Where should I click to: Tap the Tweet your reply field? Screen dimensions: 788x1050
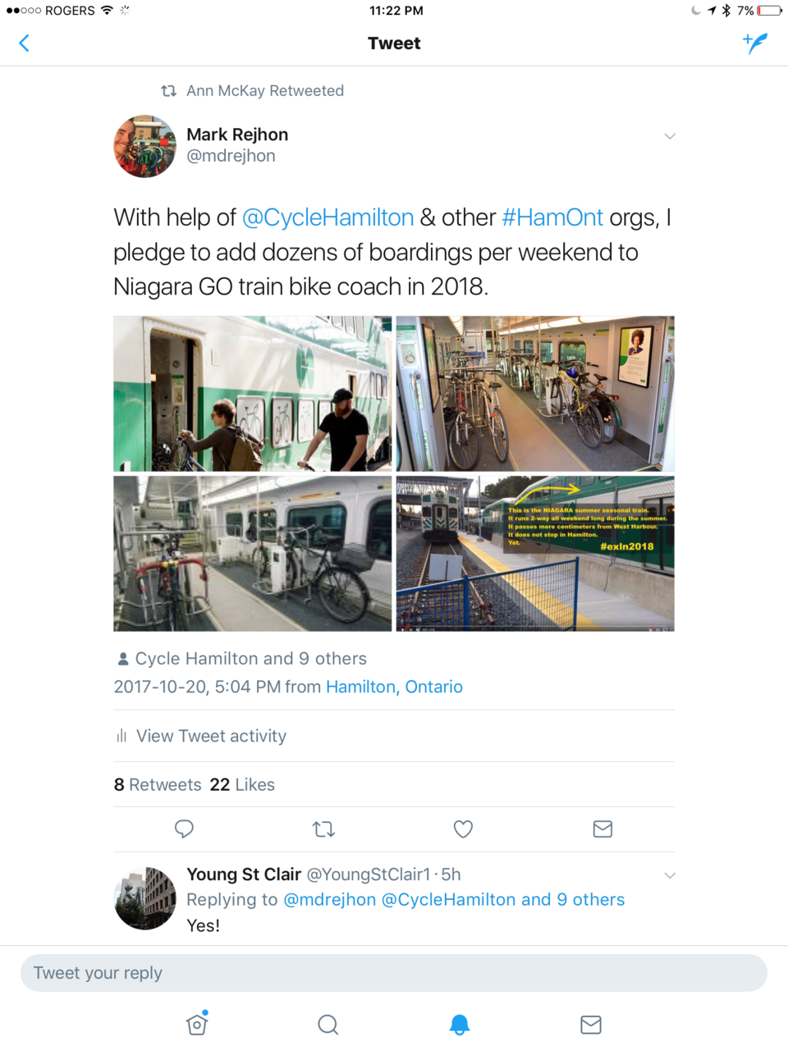394,973
